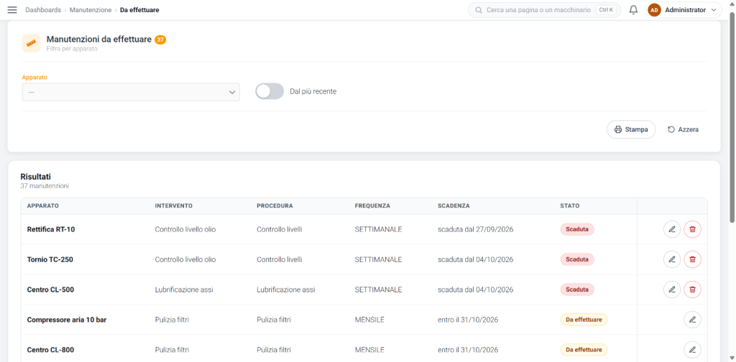Viewport: 736px width, 362px height.
Task: Open the hamburger navigation menu
Action: 12,10
